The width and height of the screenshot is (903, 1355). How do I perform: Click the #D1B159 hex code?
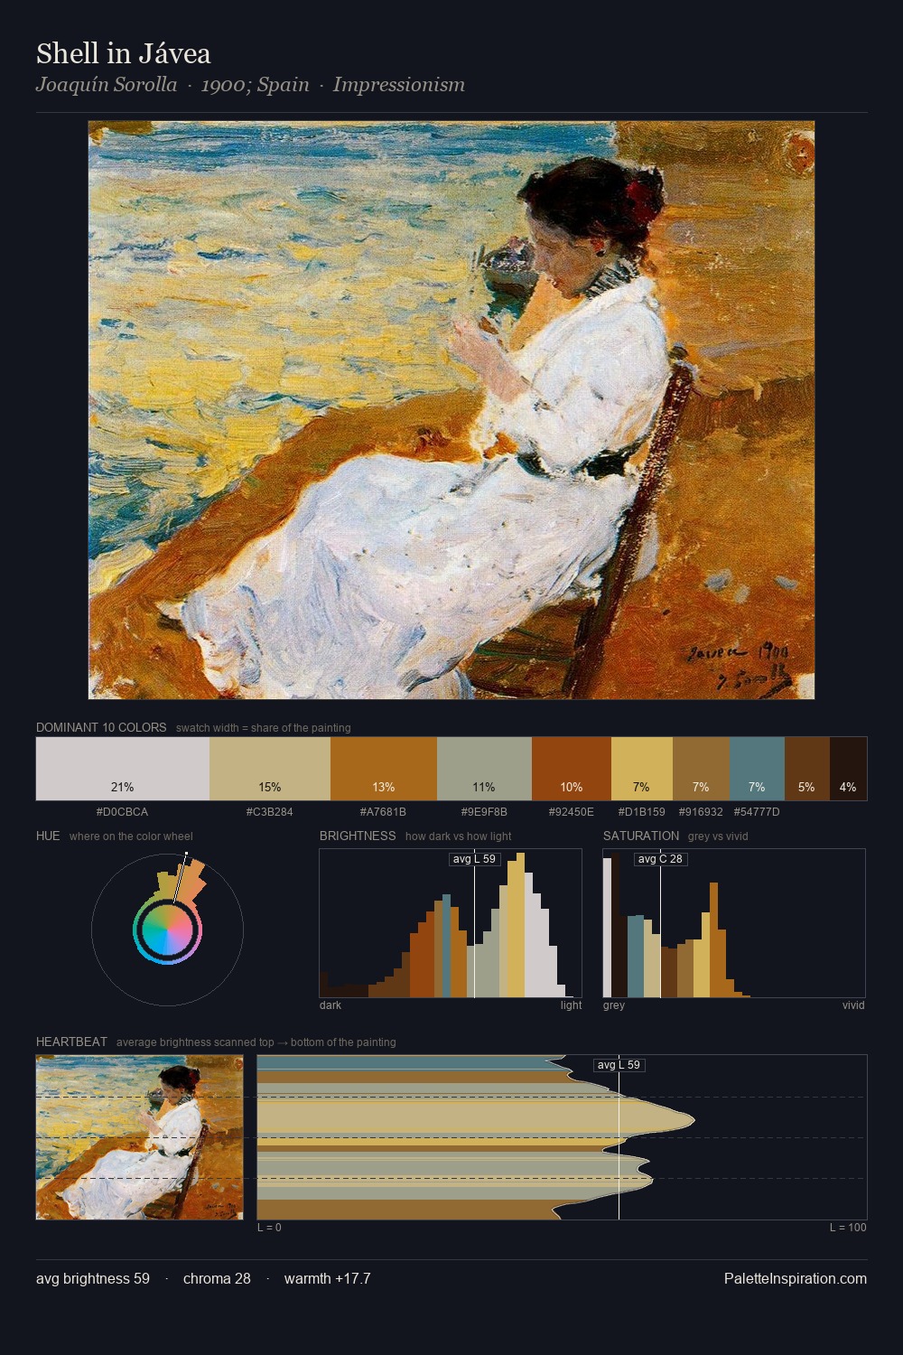click(x=642, y=812)
